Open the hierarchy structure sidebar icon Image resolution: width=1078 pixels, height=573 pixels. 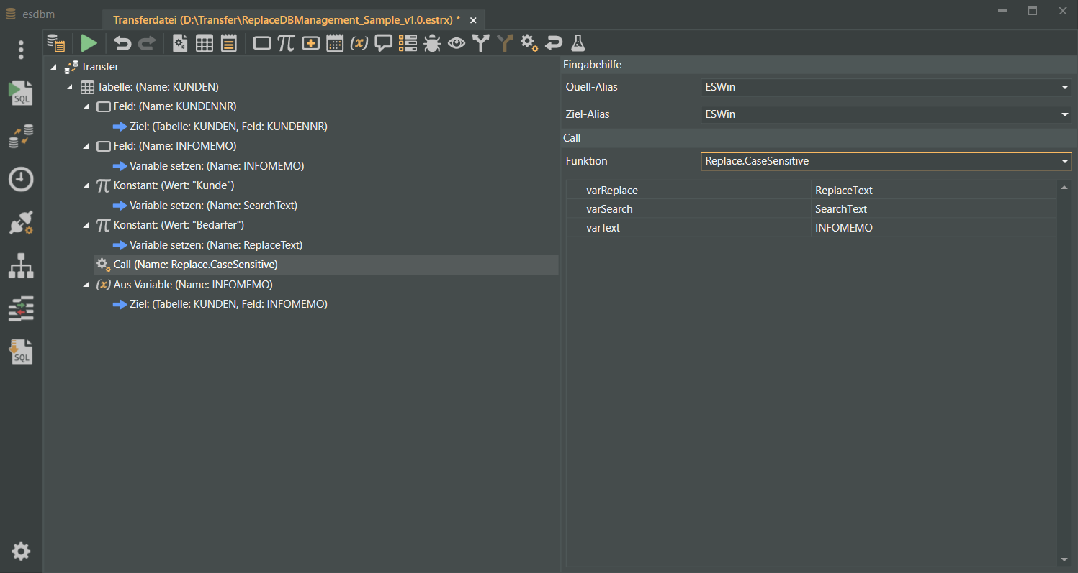[x=21, y=266]
